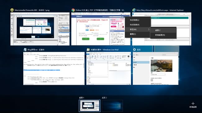
Task: Click the Notepad icon beside Blog常用.txt
Action: [x=25, y=50]
